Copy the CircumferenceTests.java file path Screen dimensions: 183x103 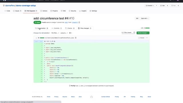point(75,38)
